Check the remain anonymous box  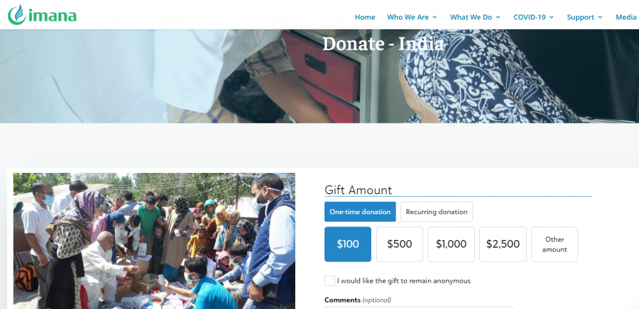[329, 281]
